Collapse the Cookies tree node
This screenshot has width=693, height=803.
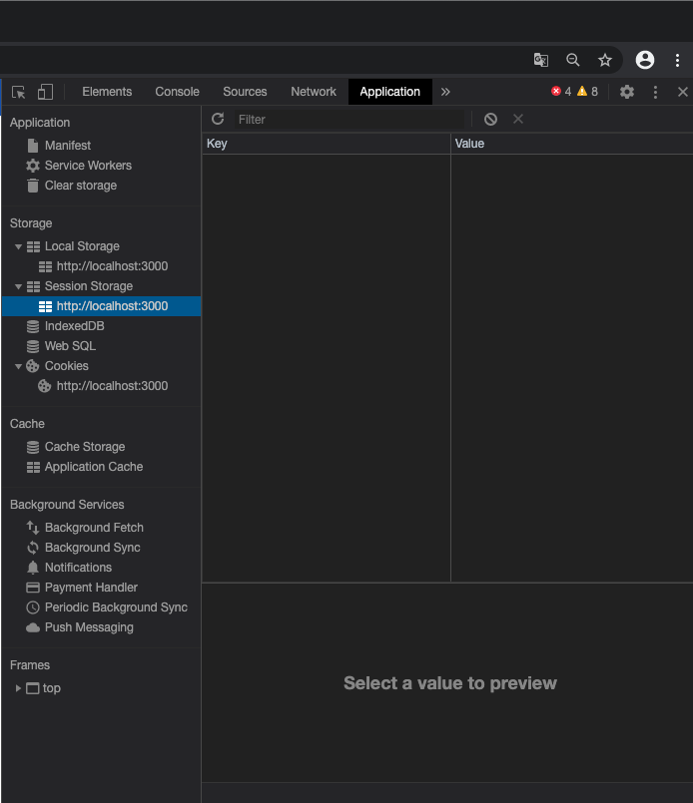pyautogui.click(x=18, y=366)
